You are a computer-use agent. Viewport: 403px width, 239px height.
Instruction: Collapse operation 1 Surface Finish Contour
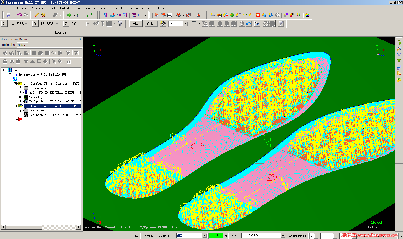point(15,83)
